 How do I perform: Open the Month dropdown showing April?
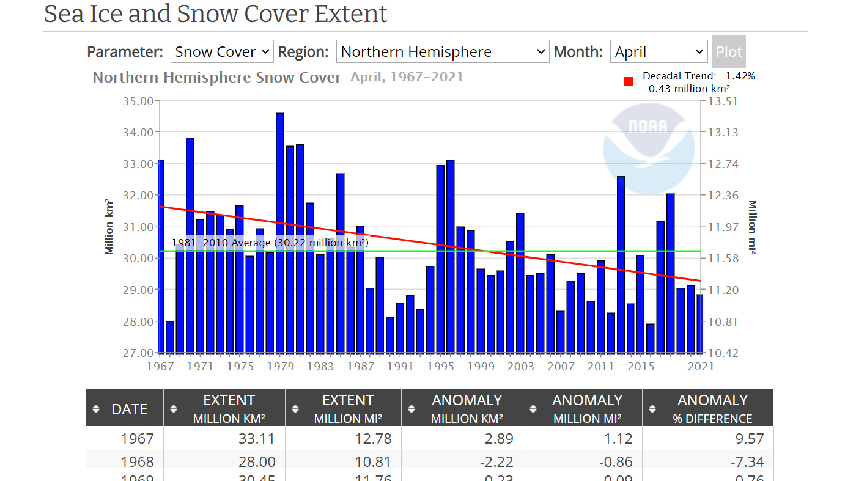659,52
